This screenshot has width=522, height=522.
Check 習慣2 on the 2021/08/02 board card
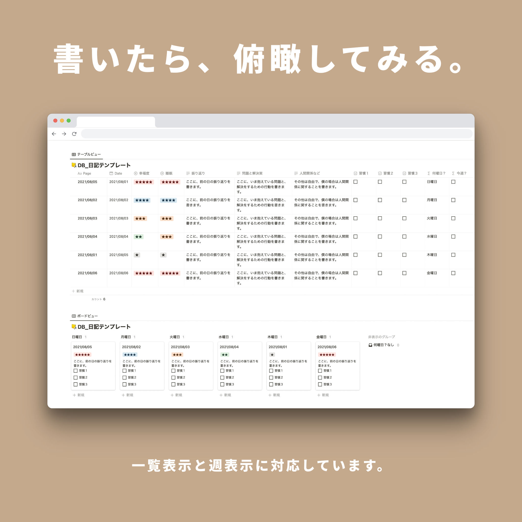coord(125,377)
